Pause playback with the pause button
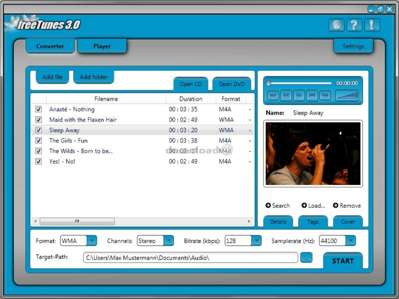The width and height of the screenshot is (399, 299). point(286,95)
